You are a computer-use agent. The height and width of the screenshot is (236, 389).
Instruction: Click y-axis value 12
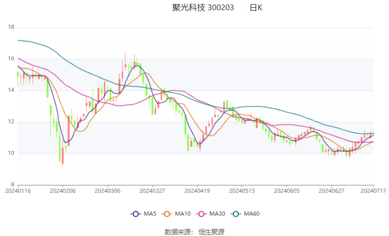point(11,122)
